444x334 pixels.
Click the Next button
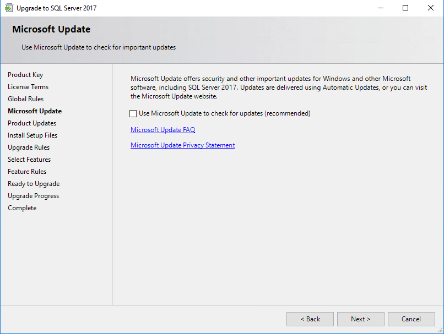tap(360, 319)
